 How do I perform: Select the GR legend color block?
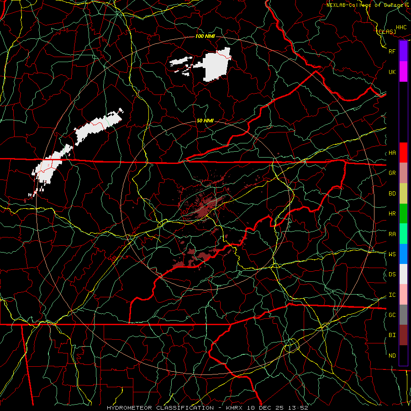[x=403, y=173]
